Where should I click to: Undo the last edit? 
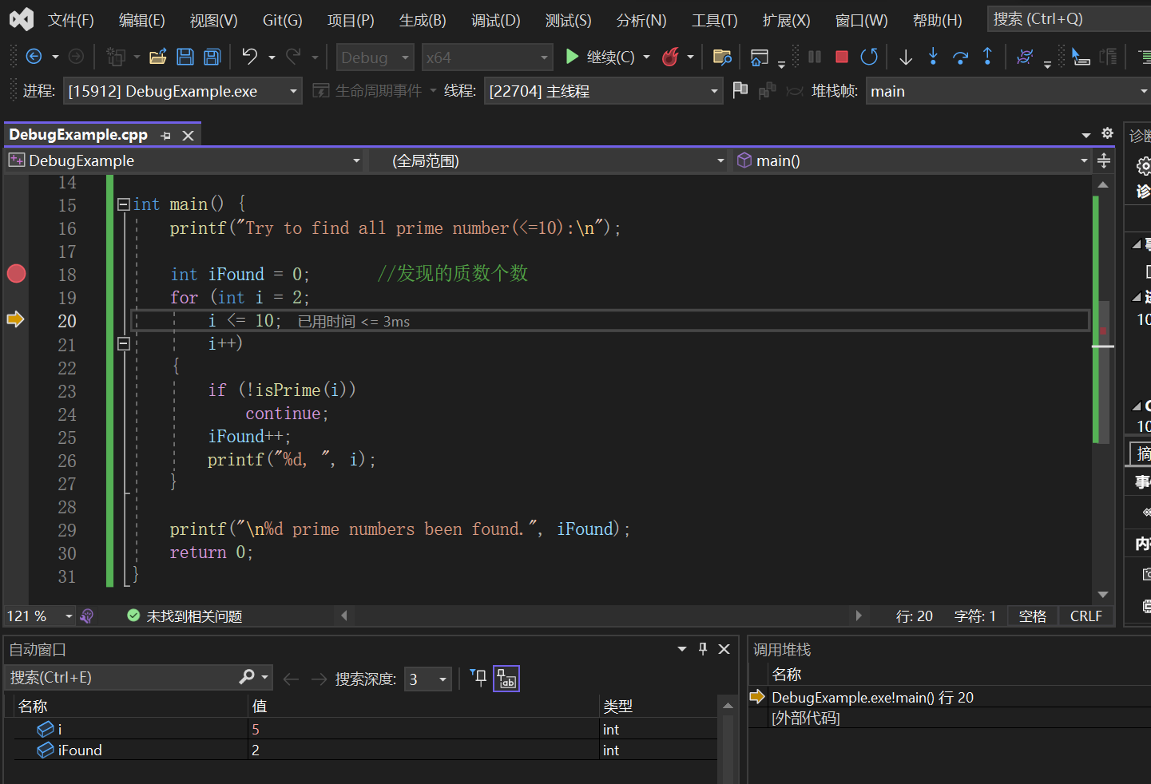pos(250,57)
